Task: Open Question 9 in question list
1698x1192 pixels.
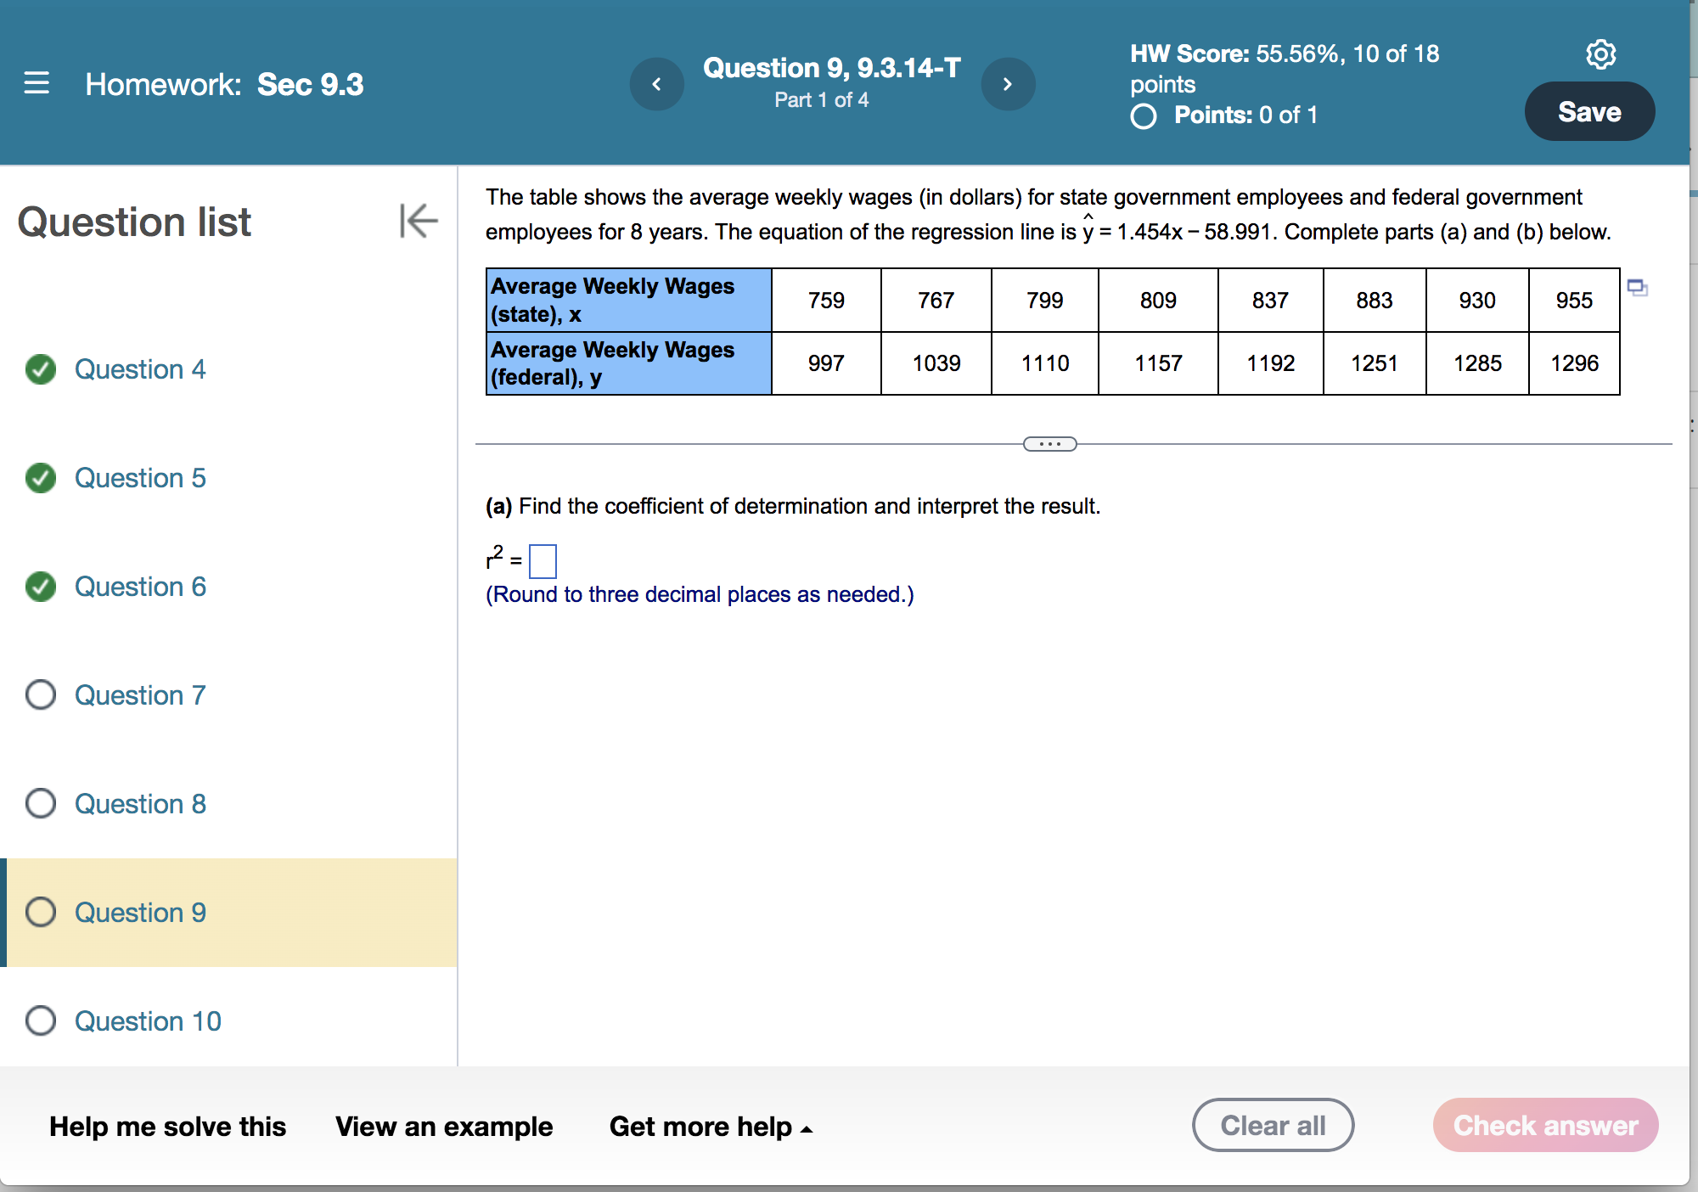Action: tap(140, 913)
